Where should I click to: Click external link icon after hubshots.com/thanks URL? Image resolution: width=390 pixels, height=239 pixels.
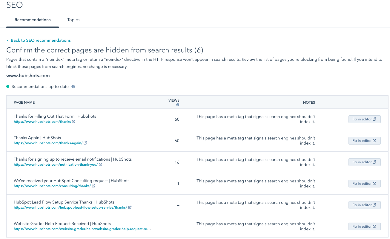(74, 122)
